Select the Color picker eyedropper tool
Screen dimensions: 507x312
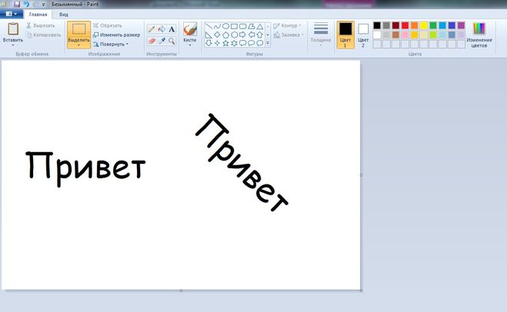pos(162,41)
